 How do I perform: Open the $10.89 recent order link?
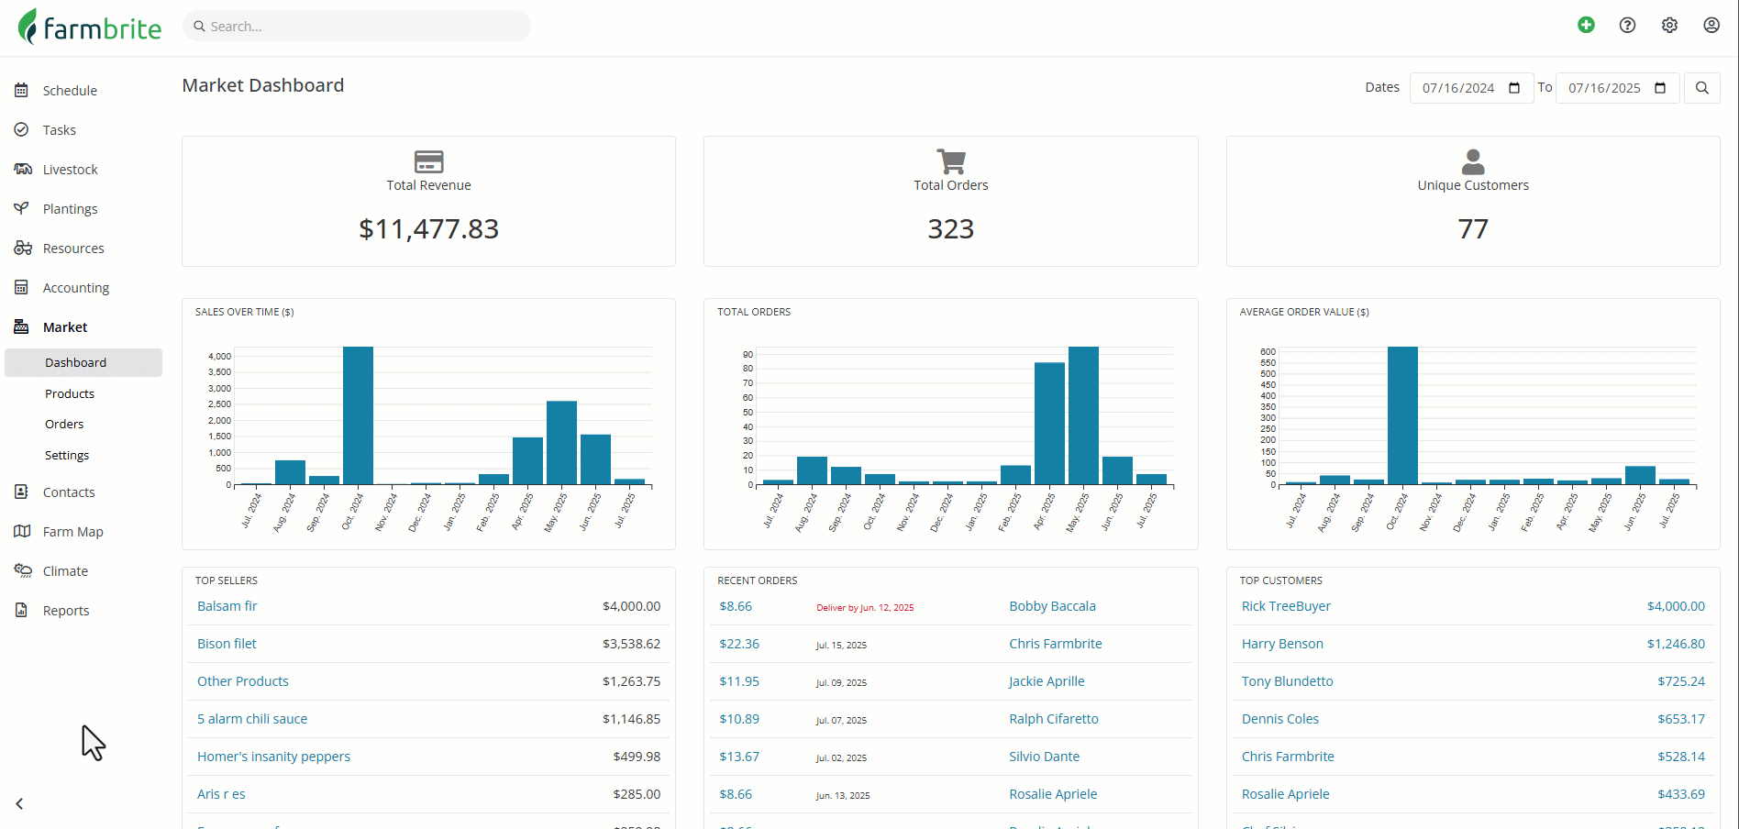[x=739, y=719]
